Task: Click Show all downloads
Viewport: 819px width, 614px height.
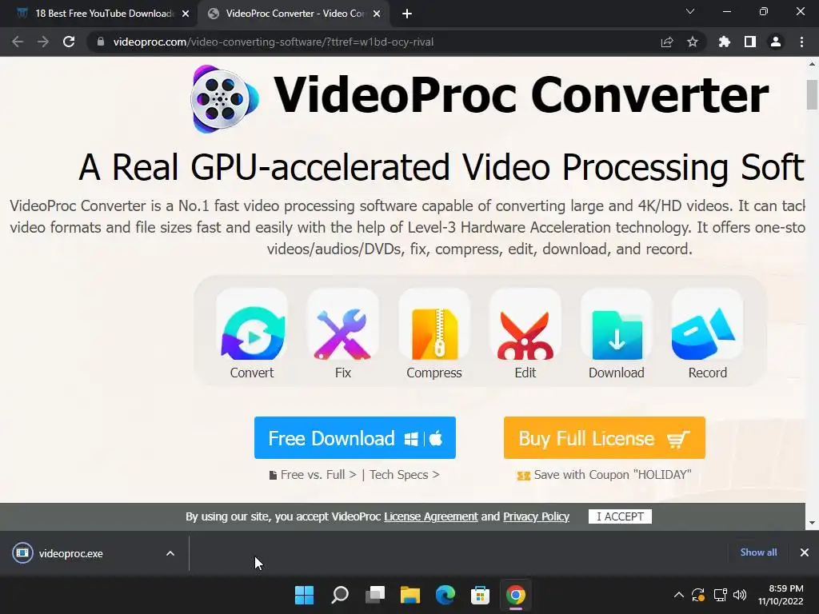Action: click(758, 552)
